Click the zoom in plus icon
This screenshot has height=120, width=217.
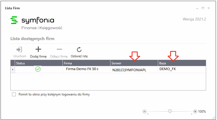click(195, 112)
